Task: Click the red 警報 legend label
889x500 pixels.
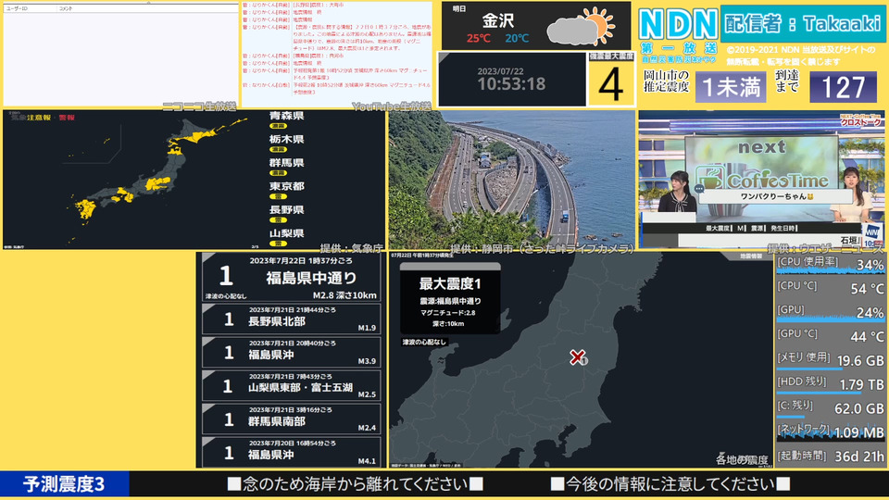Action: pos(67,118)
